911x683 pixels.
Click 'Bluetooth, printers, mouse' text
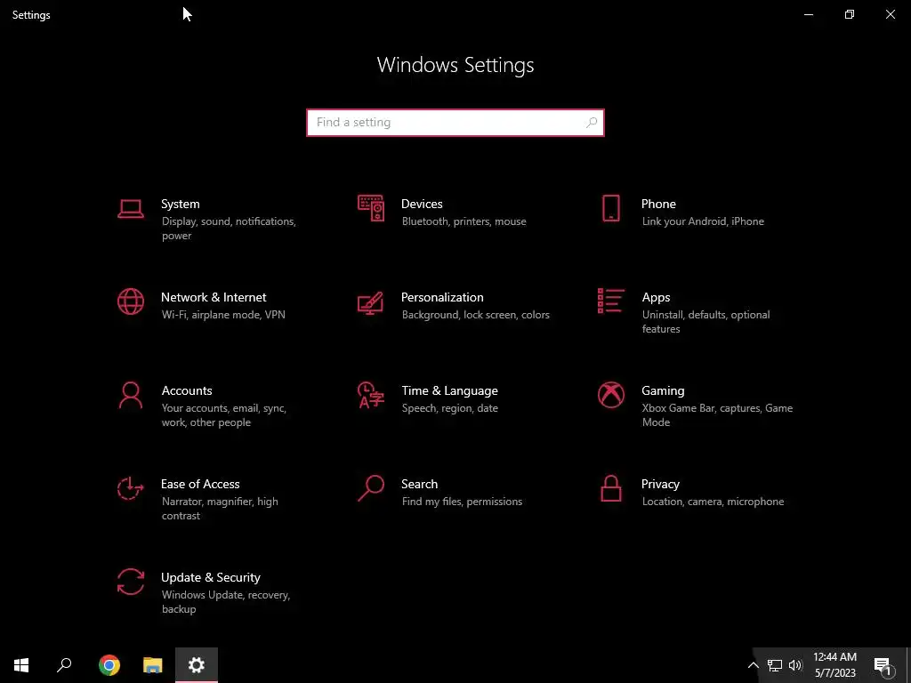coord(464,221)
